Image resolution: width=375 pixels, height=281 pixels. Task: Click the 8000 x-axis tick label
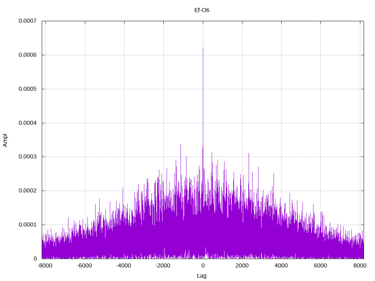360,266
